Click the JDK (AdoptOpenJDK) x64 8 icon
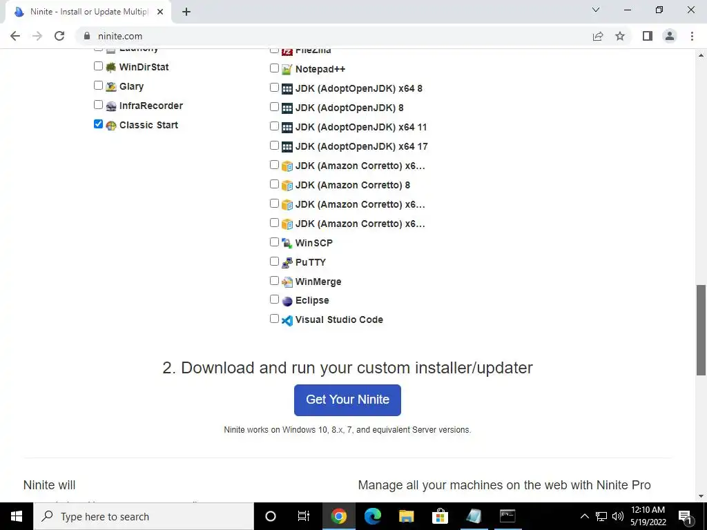 tap(287, 89)
